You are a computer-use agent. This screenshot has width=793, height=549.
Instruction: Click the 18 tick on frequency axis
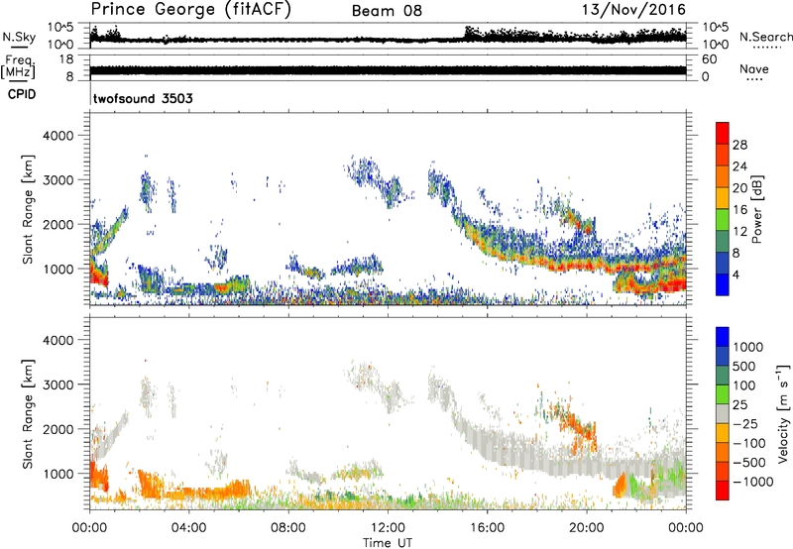coord(66,59)
